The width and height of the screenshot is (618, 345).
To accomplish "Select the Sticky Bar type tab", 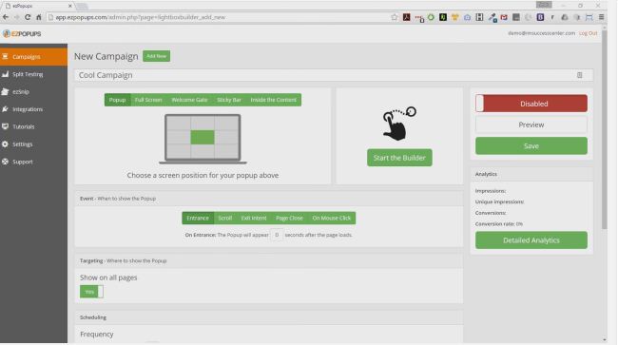I will 229,100.
